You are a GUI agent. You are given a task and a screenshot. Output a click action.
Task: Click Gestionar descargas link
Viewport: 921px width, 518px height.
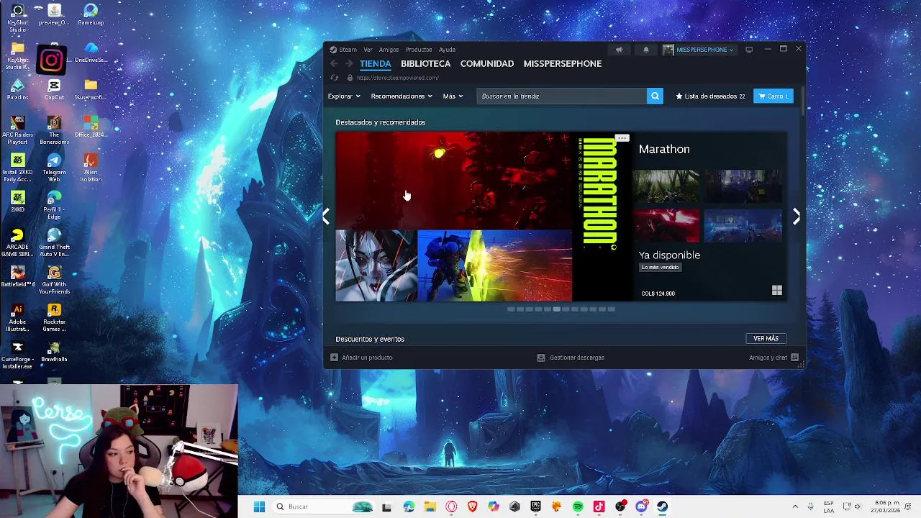tap(577, 358)
